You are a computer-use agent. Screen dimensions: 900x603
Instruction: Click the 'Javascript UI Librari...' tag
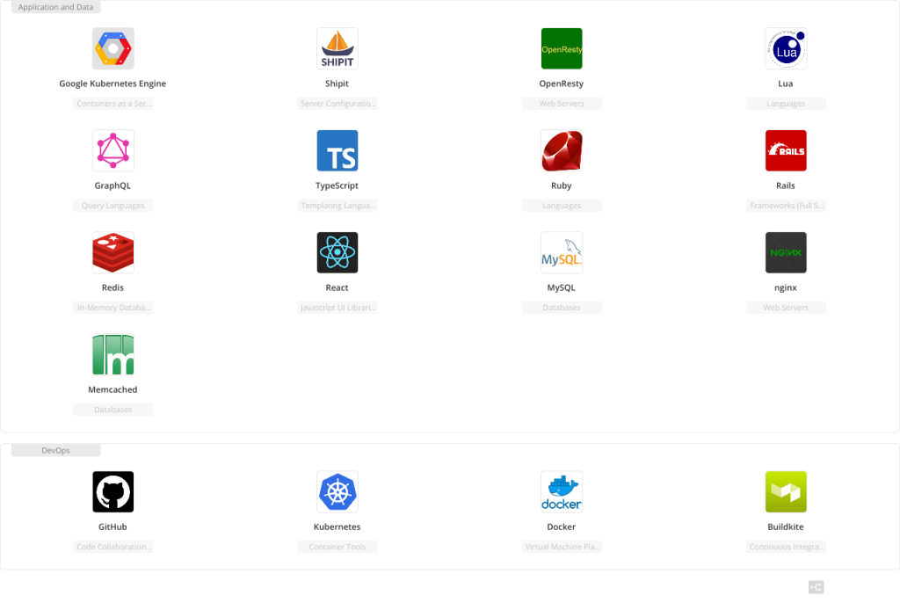pyautogui.click(x=337, y=308)
